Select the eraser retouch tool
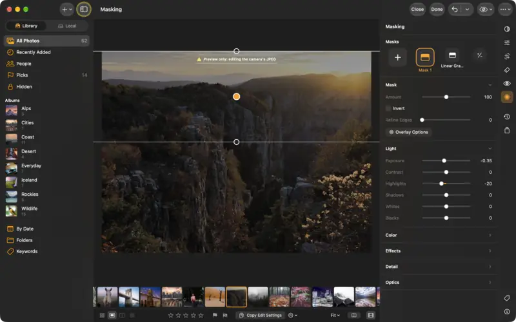The height and width of the screenshot is (322, 516). pyautogui.click(x=507, y=70)
